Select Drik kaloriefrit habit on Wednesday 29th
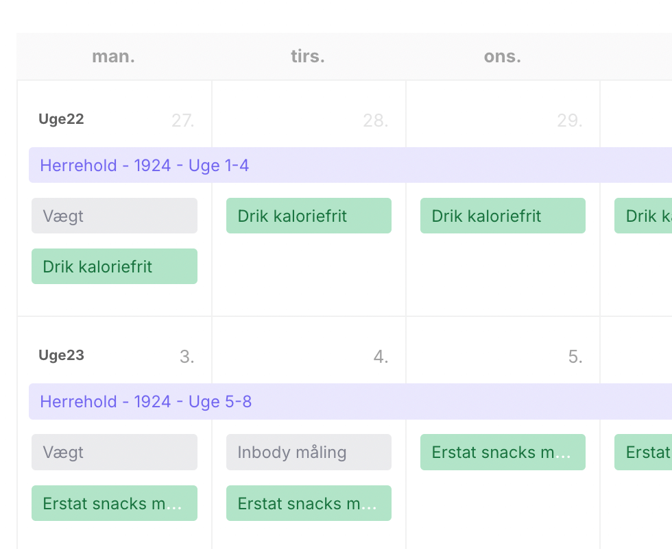This screenshot has width=672, height=549. 503,216
